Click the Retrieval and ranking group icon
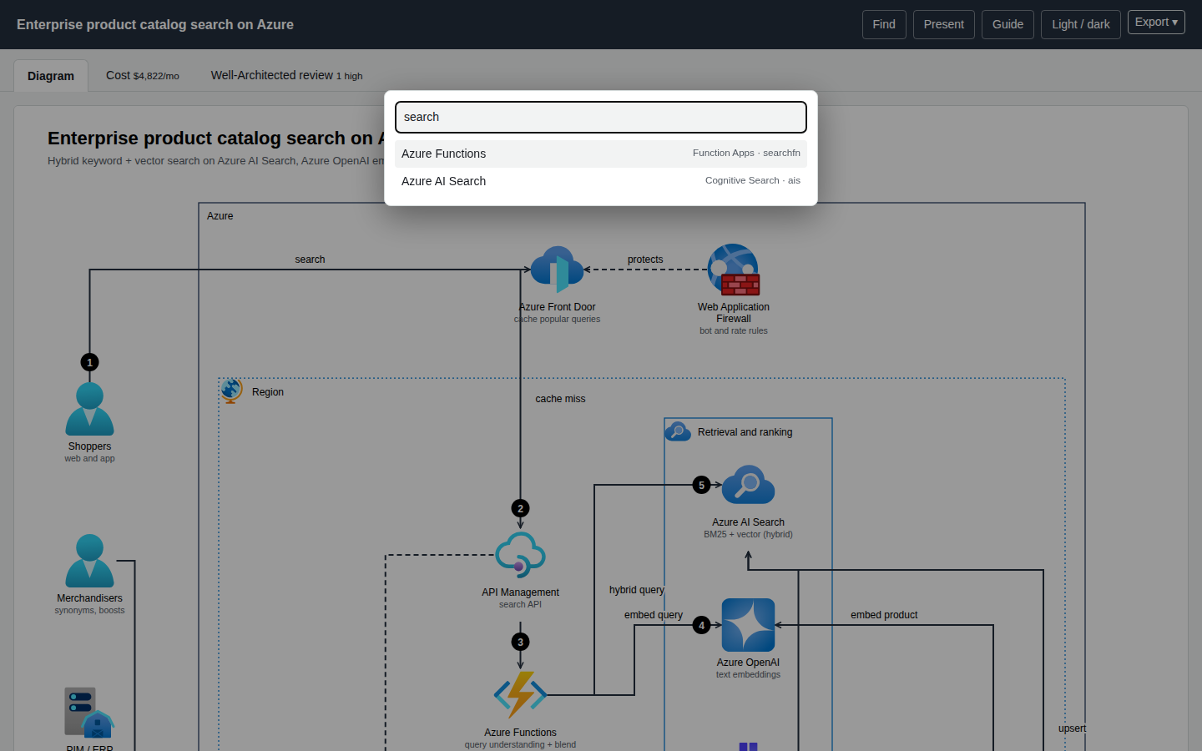This screenshot has height=751, width=1202. click(x=678, y=431)
